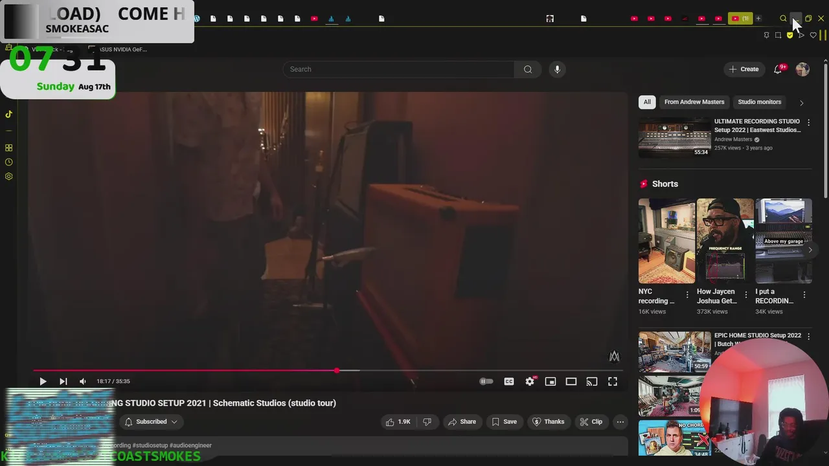Open the player settings gear
This screenshot has height=466, width=829.
coord(530,381)
